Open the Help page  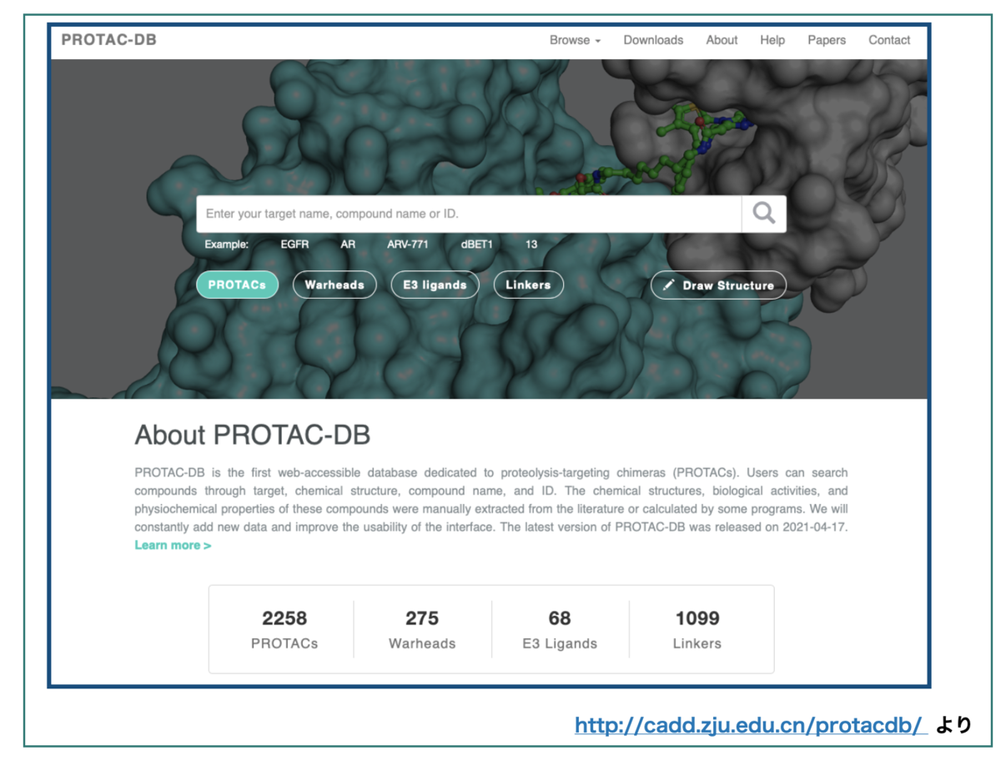point(772,40)
